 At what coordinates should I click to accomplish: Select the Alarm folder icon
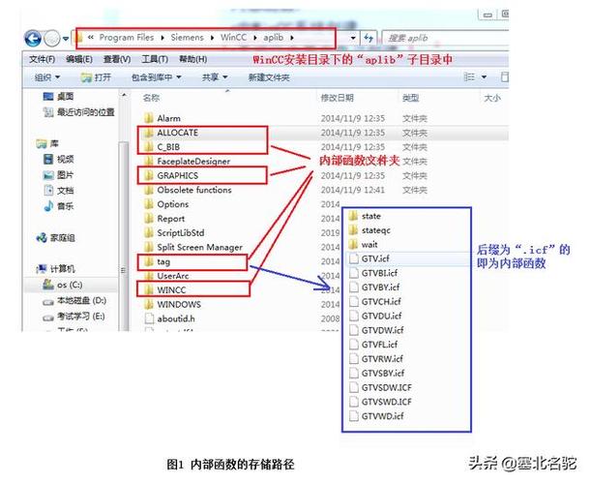[149, 118]
